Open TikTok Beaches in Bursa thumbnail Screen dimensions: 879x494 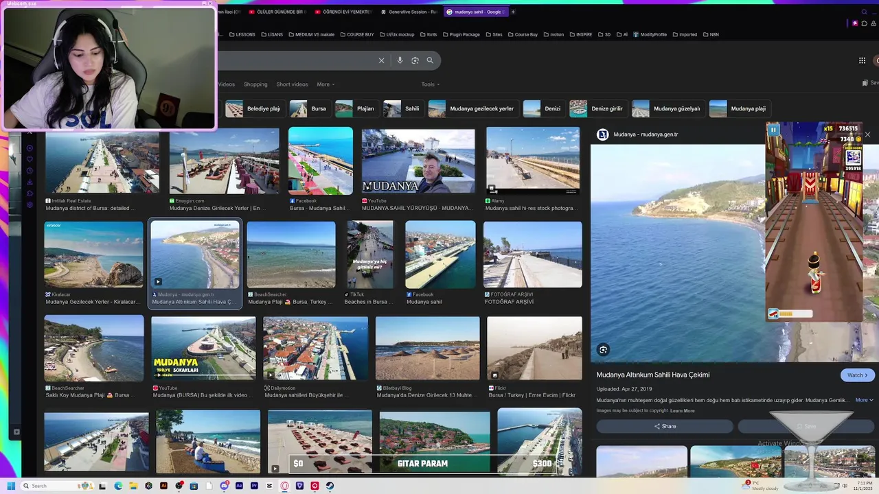coord(370,255)
